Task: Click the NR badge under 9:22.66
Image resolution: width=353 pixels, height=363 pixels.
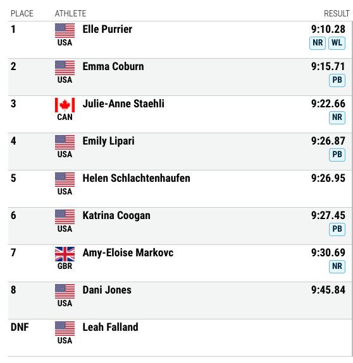Action: (337, 117)
